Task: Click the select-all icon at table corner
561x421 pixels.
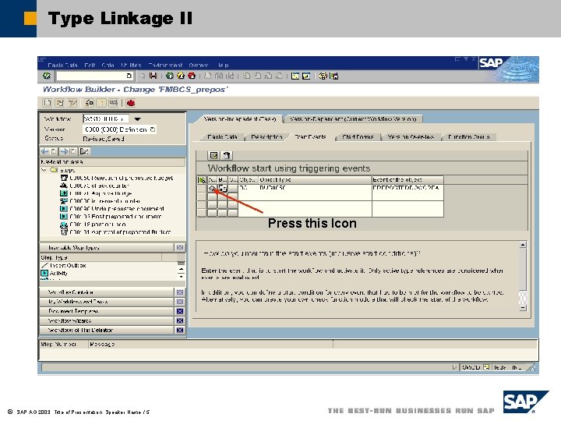Action: (202, 180)
